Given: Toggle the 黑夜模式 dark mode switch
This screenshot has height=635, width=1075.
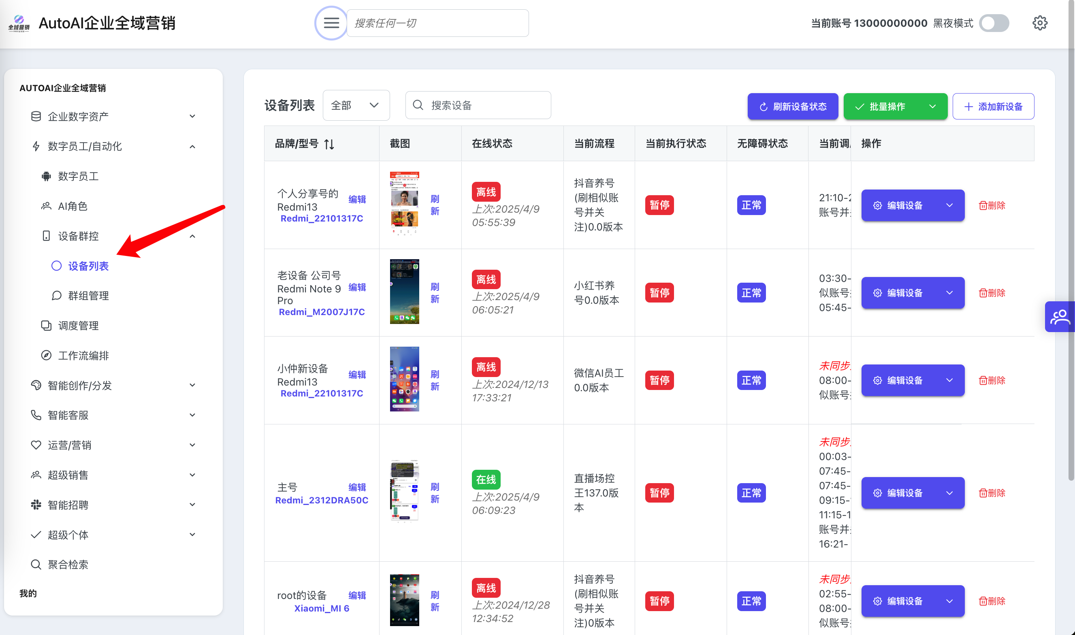Looking at the screenshot, I should (x=994, y=23).
